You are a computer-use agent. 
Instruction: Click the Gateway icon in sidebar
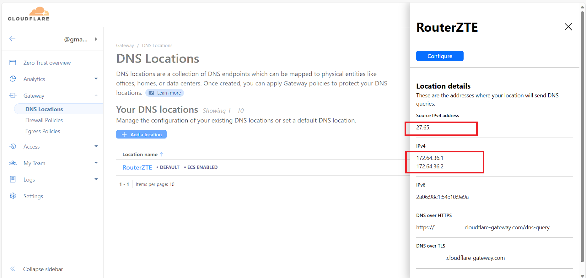tap(13, 95)
